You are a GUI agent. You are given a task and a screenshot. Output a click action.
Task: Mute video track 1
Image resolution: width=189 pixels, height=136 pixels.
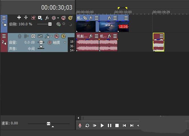click(x=63, y=18)
